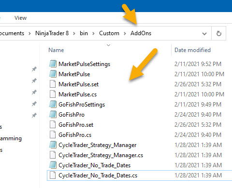
Task: Expand chevron after Custom breadcrumb
Action: 125,34
